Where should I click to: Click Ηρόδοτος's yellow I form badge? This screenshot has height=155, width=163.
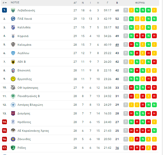154,122
